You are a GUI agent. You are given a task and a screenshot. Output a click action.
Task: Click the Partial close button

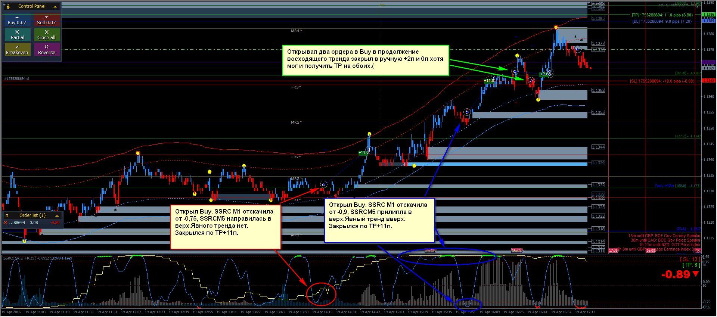17,35
